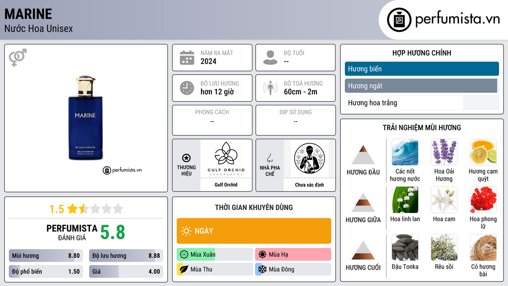Click the perfumer illustration for Chưa xác định
This screenshot has height=286, width=508.
coord(310,158)
